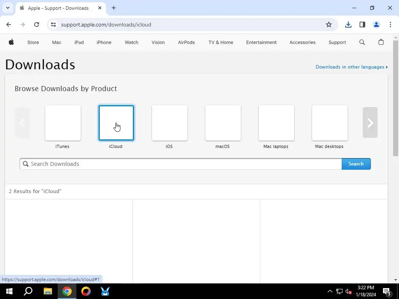
Task: Click the "2 Results for iCloud" text
Action: 35,192
